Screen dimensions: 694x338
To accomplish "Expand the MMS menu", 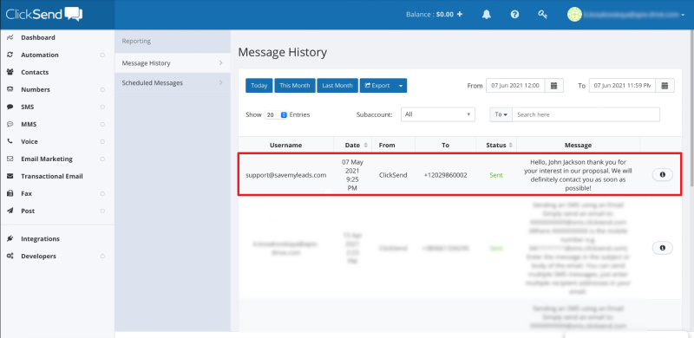I will pyautogui.click(x=102, y=124).
